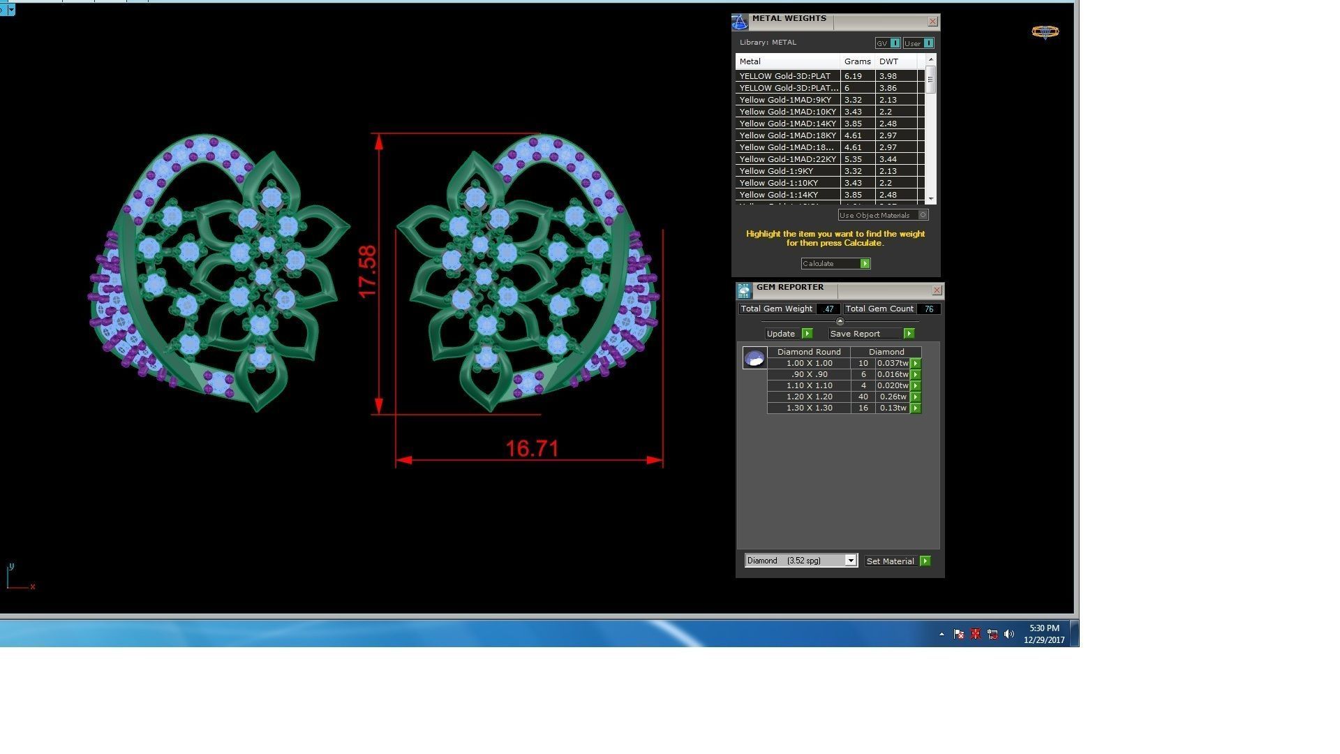Click the Update button

[x=782, y=334]
